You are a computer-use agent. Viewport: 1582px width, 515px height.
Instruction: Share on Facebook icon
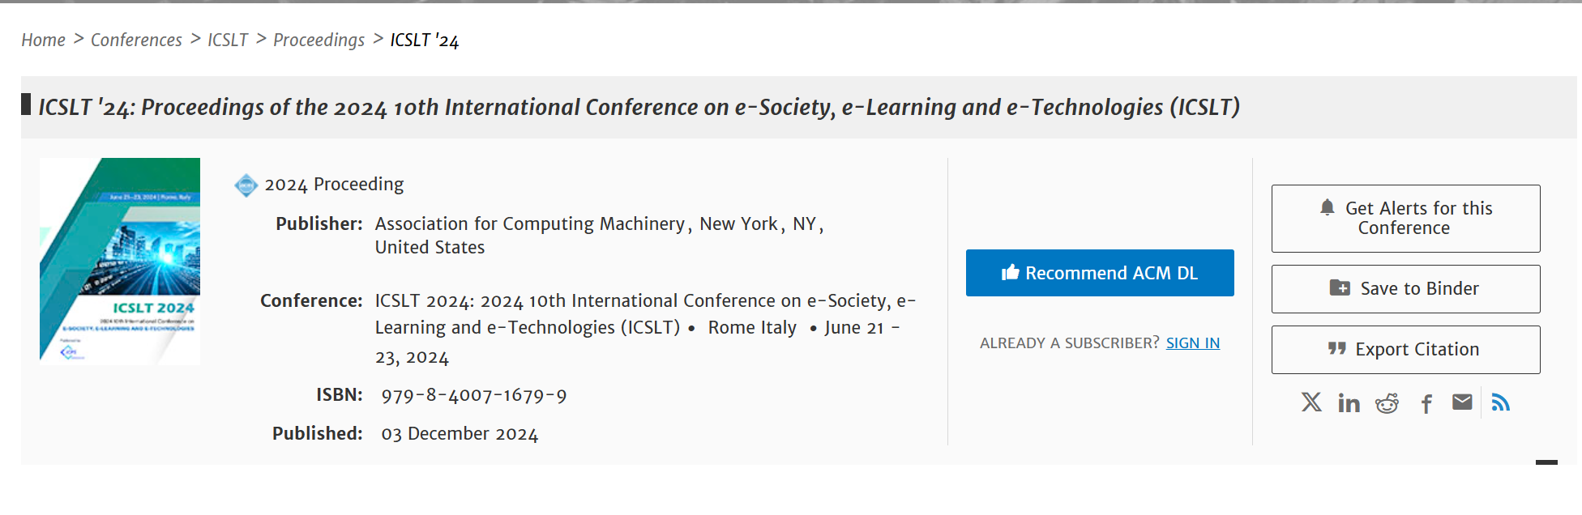tap(1426, 403)
